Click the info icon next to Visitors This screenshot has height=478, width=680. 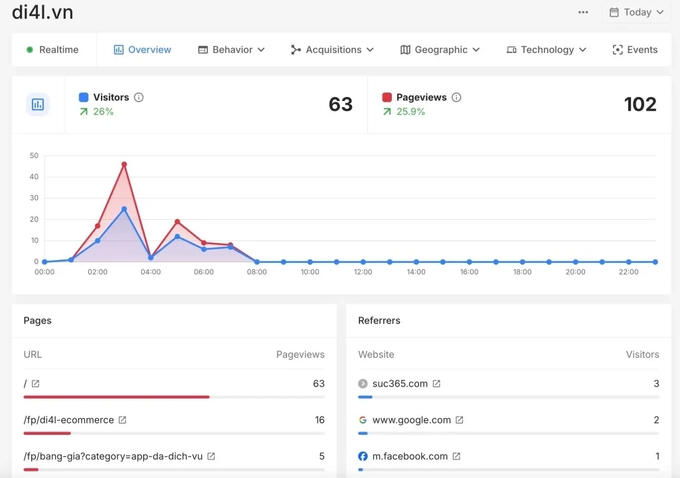coord(139,98)
